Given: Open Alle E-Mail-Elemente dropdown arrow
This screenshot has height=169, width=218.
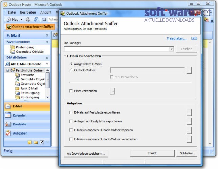Looking at the screenshot, I should pos(47,64).
